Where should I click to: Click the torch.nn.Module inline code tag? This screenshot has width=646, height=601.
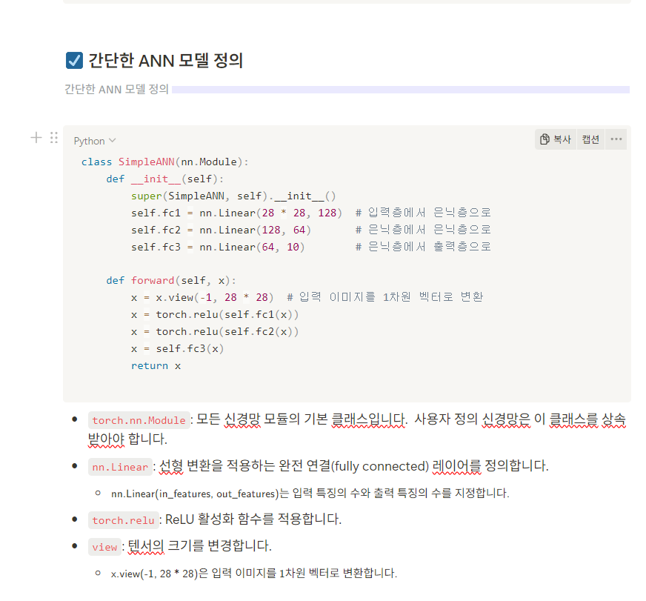[139, 420]
